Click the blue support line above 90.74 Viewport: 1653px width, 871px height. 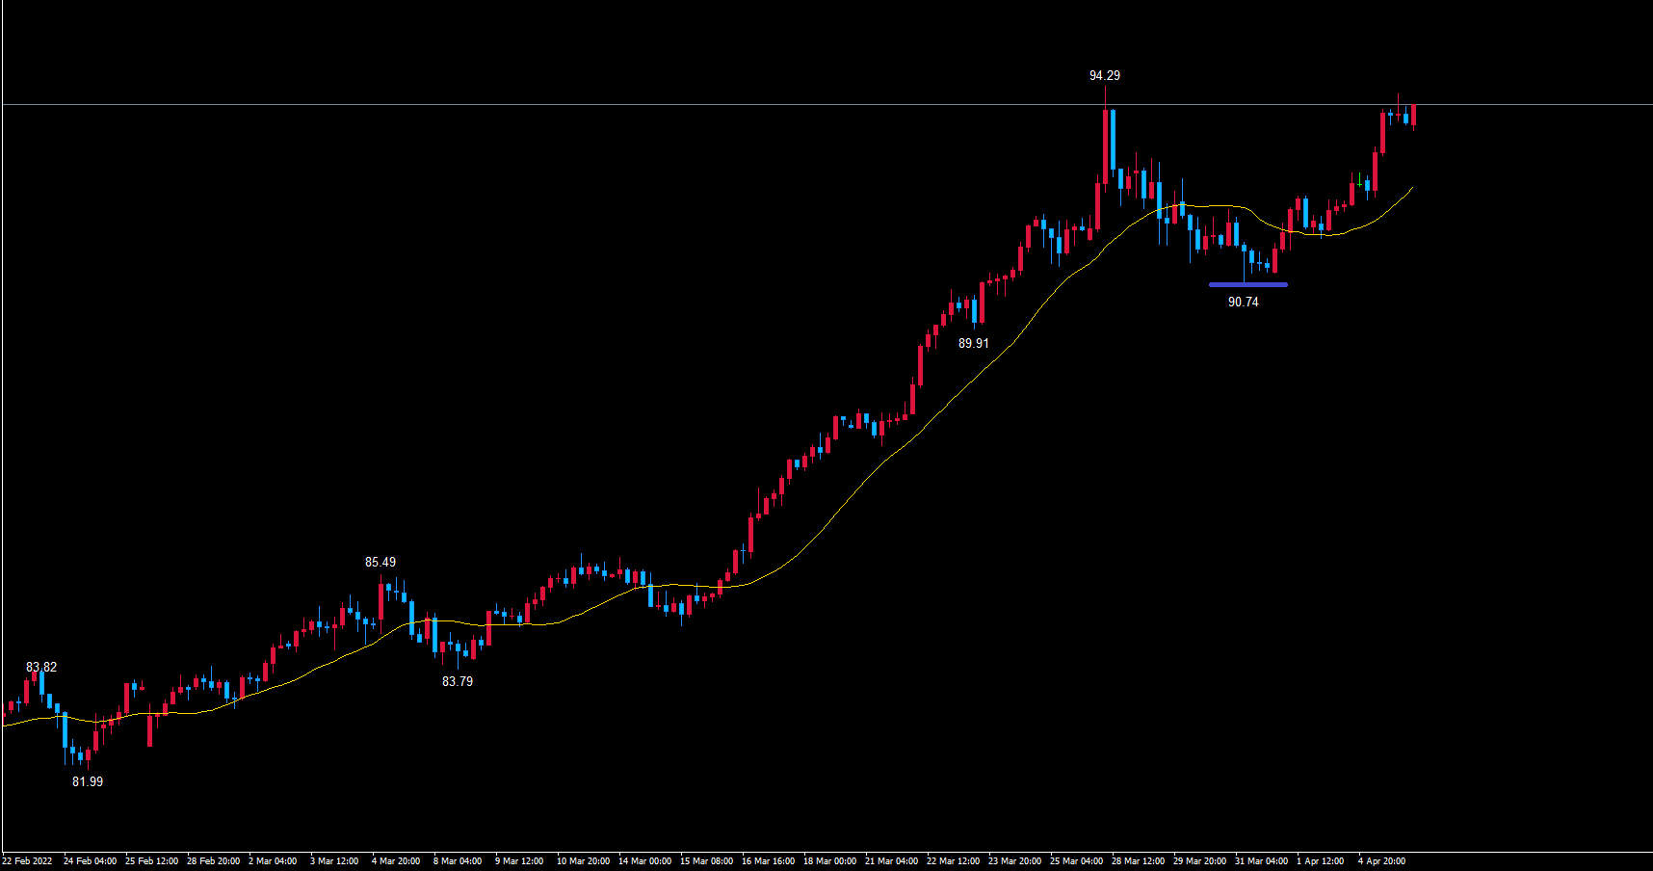1247,284
